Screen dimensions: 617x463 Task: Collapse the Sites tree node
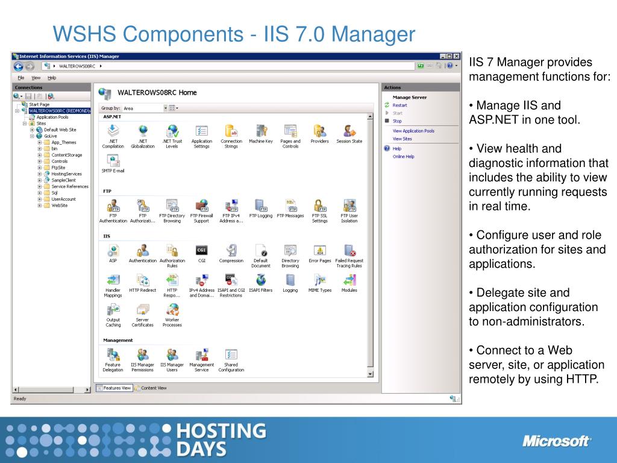click(24, 124)
